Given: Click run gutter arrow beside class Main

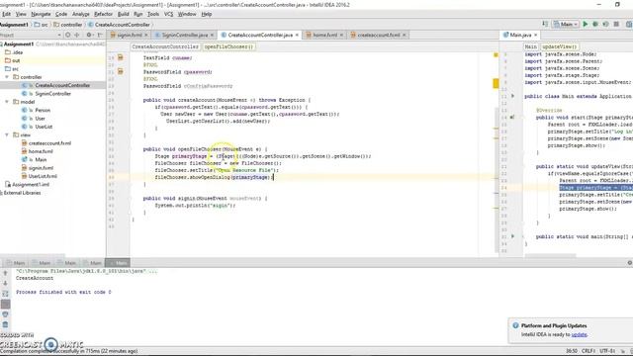Looking at the screenshot, I should [x=512, y=96].
